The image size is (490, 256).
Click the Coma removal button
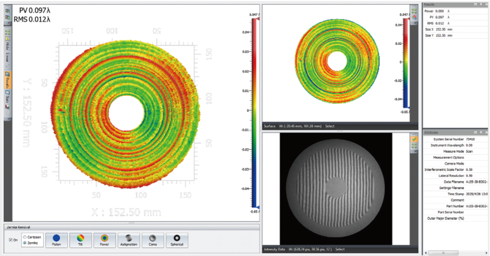pos(152,240)
